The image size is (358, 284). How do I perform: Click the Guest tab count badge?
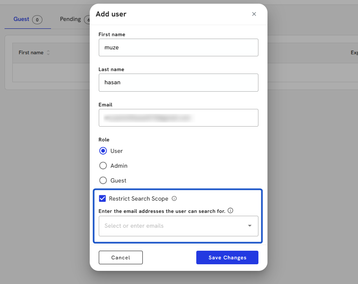[x=37, y=19]
